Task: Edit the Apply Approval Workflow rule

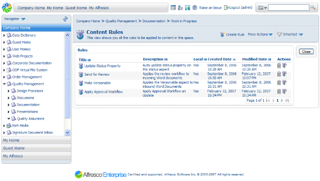Action: point(284,91)
